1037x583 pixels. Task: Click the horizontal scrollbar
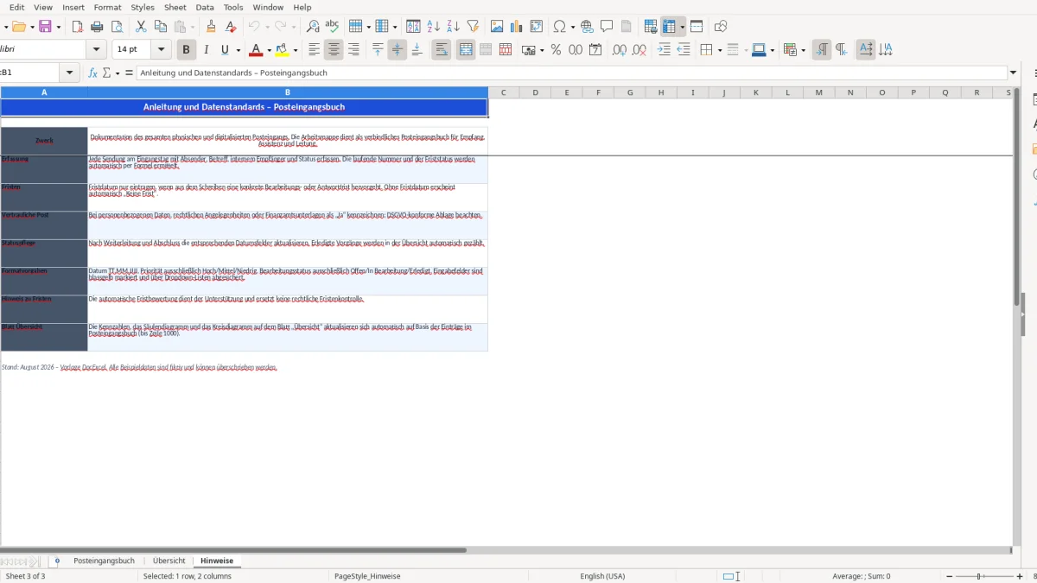pyautogui.click(x=233, y=549)
